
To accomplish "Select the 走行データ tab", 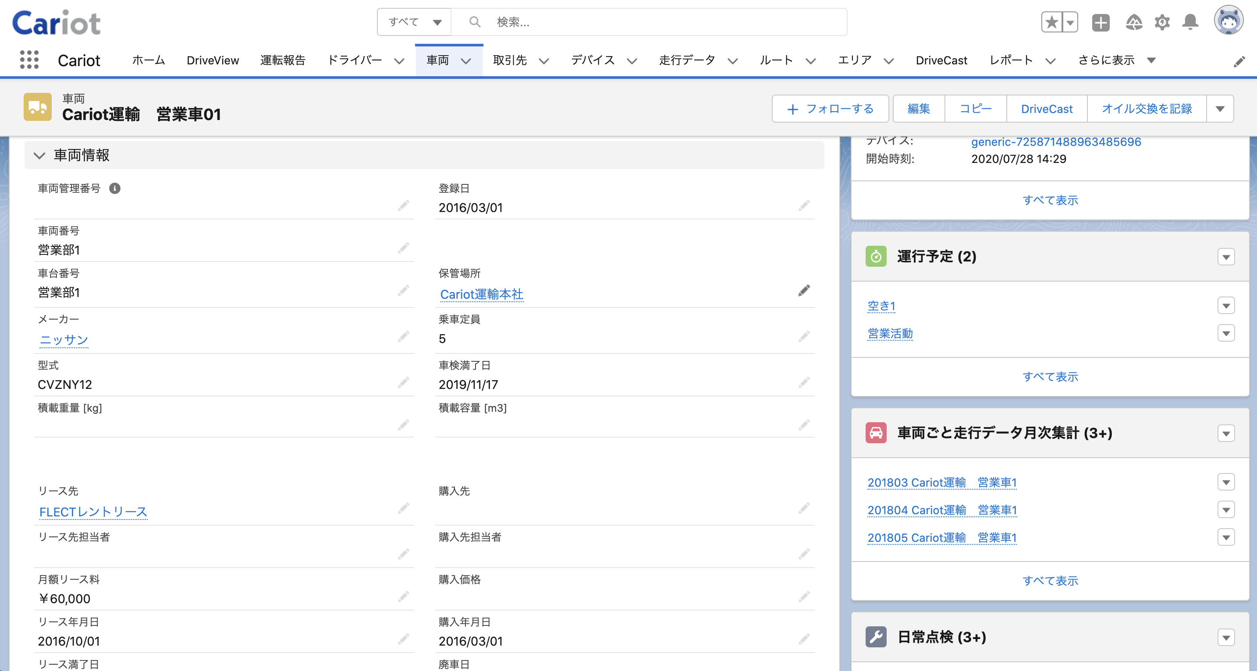I will tap(687, 60).
